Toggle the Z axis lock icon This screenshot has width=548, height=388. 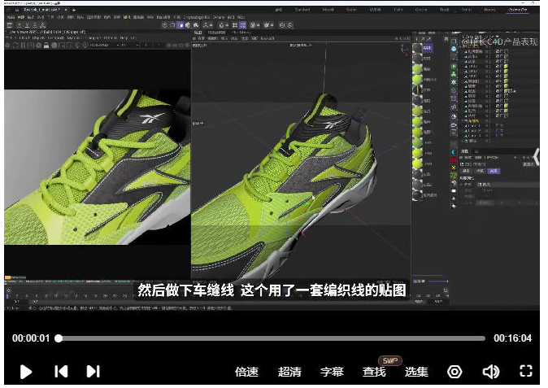pyautogui.click(x=35, y=25)
